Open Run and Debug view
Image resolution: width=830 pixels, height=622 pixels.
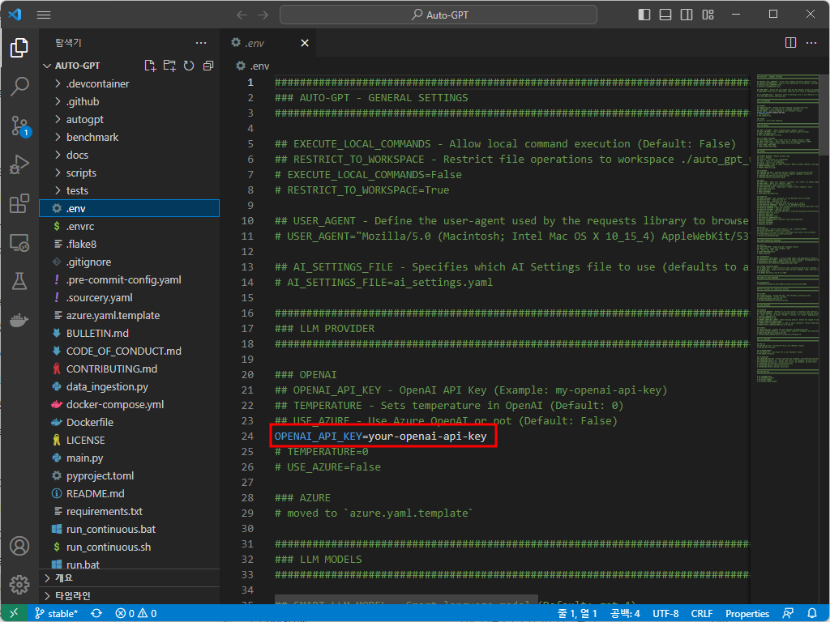pos(19,164)
